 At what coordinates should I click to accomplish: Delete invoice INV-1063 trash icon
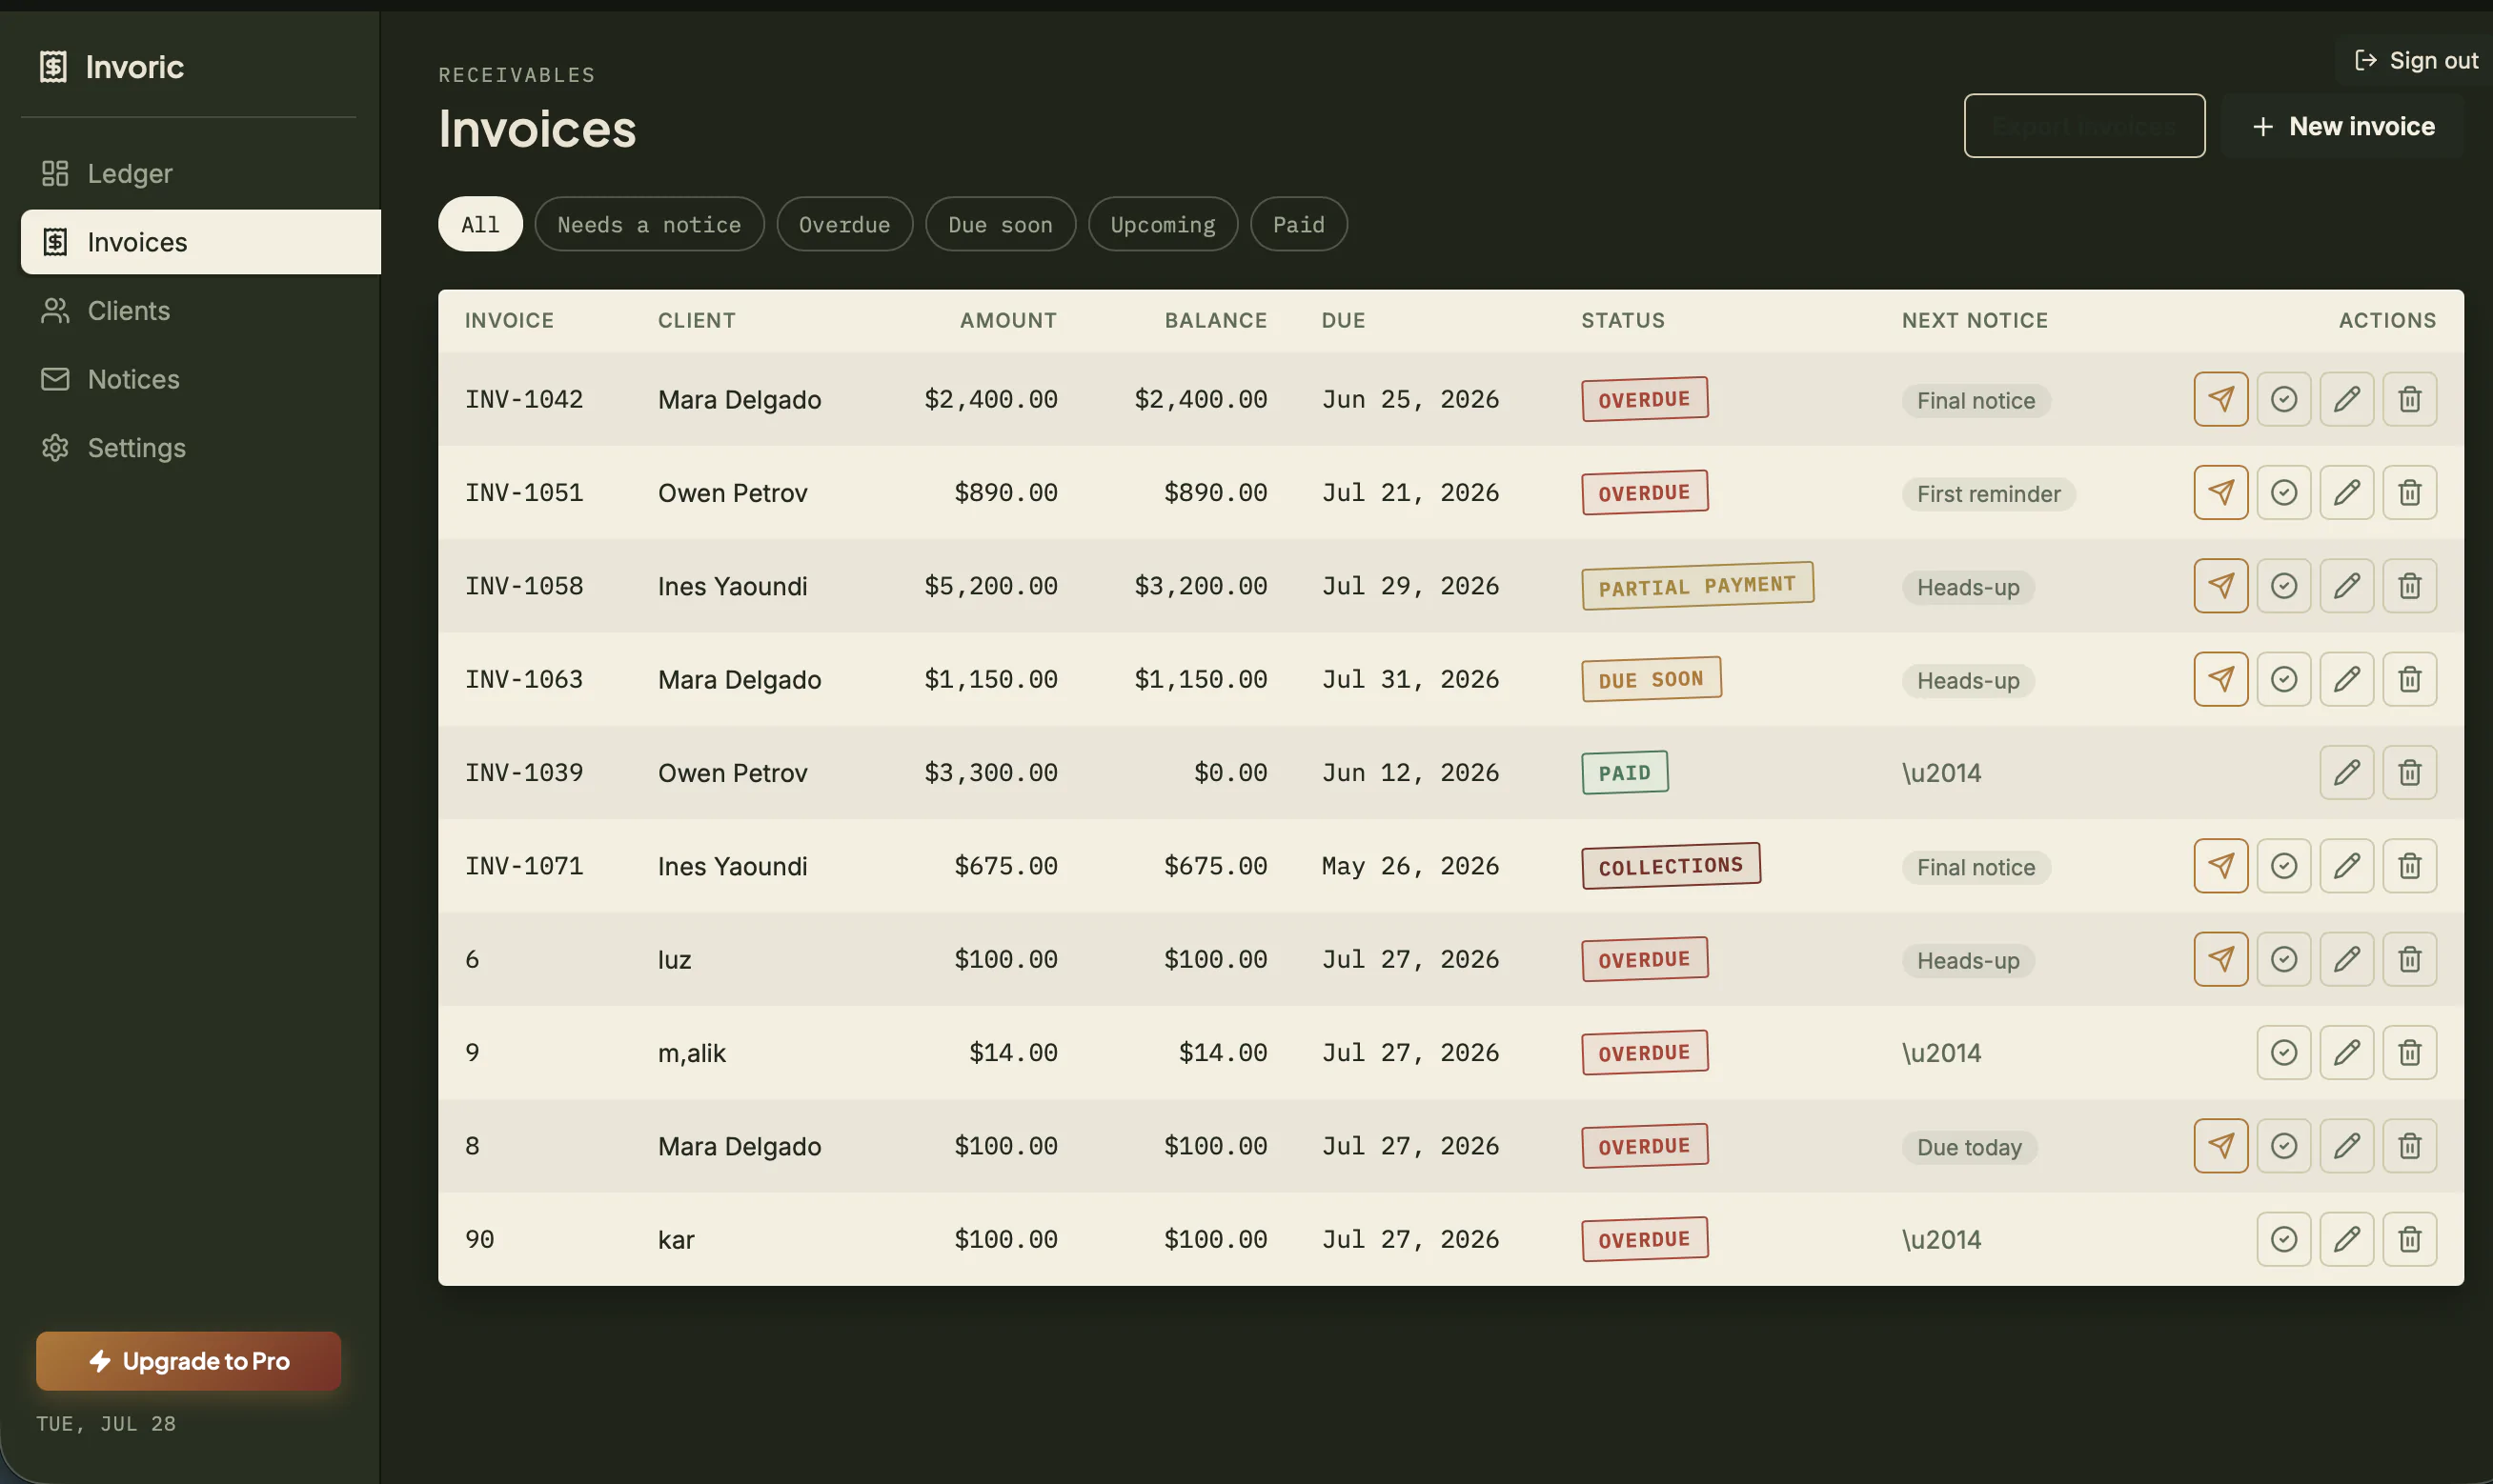2409,679
